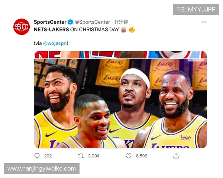Click the SportsCenter profile avatar
Viewport: 223px width, 178px height.
tap(22, 27)
